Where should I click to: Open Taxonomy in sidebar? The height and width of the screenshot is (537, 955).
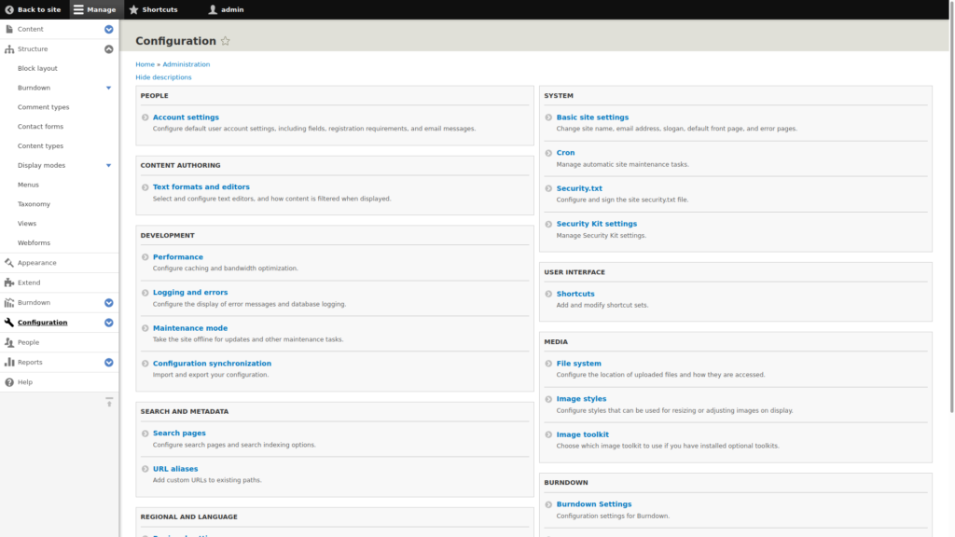(x=35, y=204)
